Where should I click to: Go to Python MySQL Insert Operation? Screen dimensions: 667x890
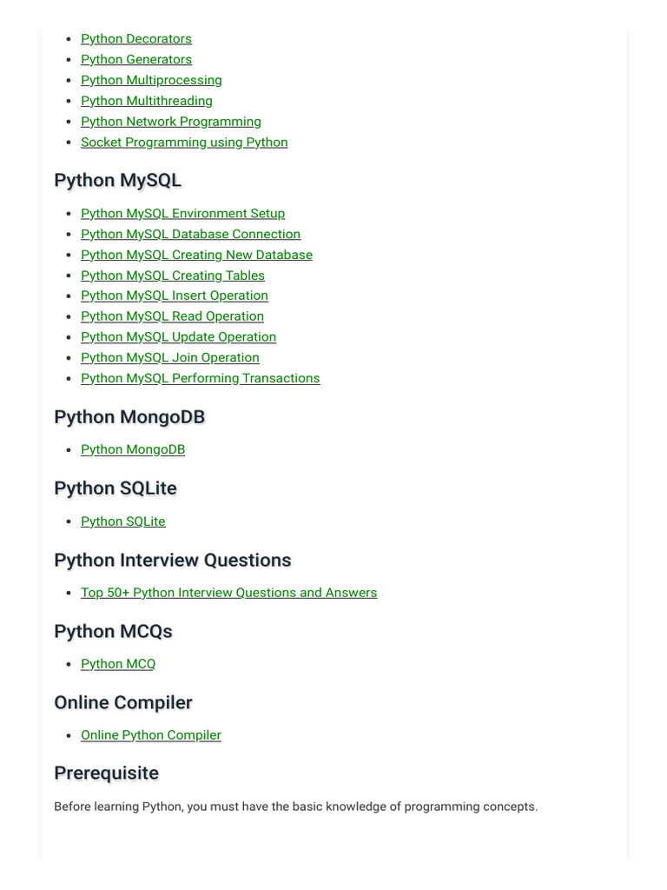point(174,296)
